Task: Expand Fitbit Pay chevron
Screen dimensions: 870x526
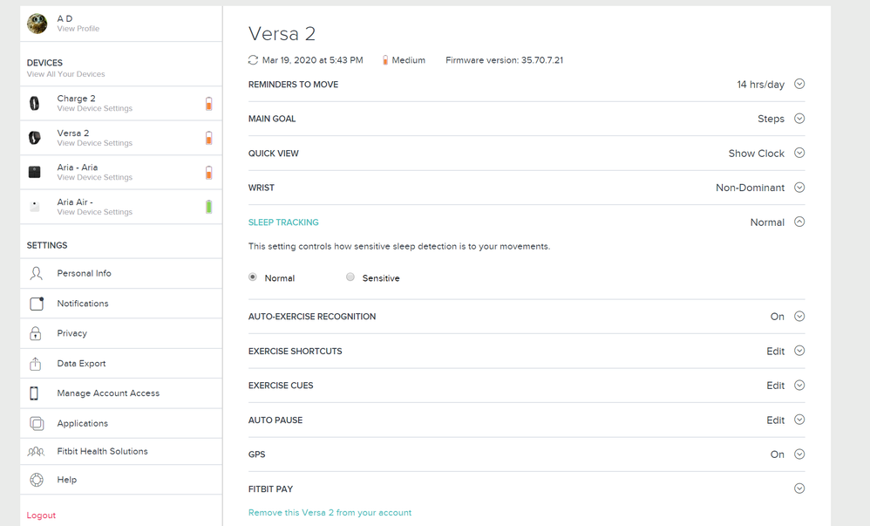Action: [799, 488]
